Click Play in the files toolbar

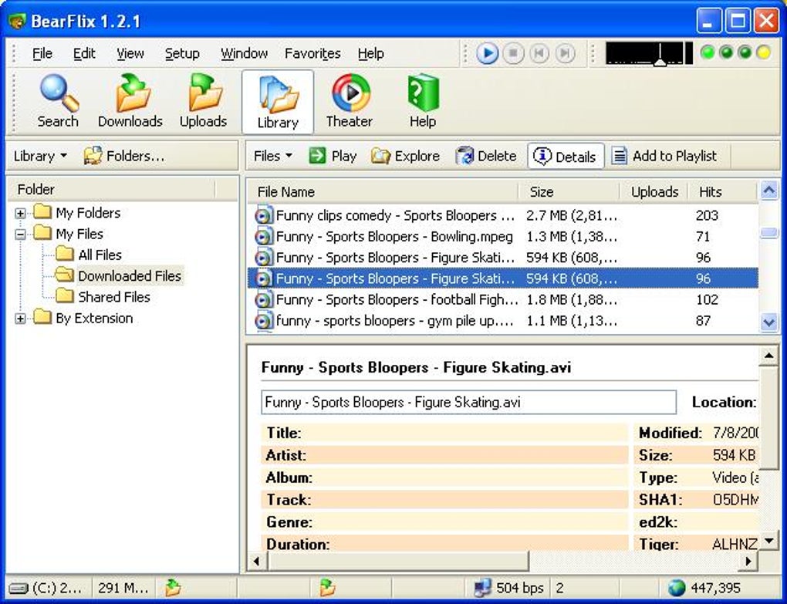click(x=333, y=156)
